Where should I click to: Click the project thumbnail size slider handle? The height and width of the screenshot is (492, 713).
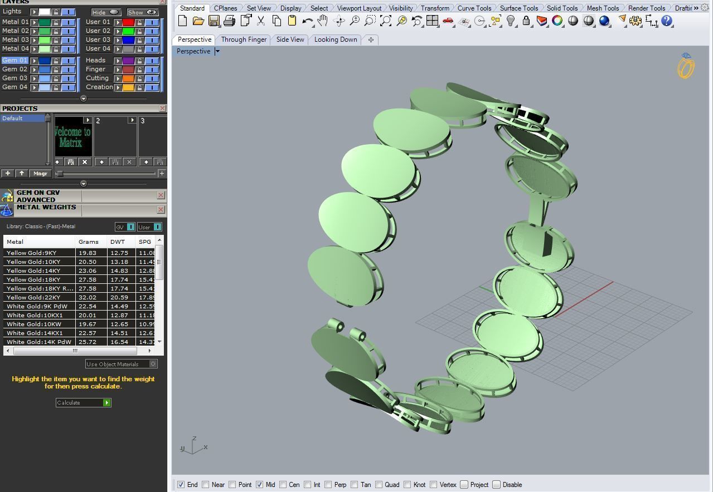point(61,174)
